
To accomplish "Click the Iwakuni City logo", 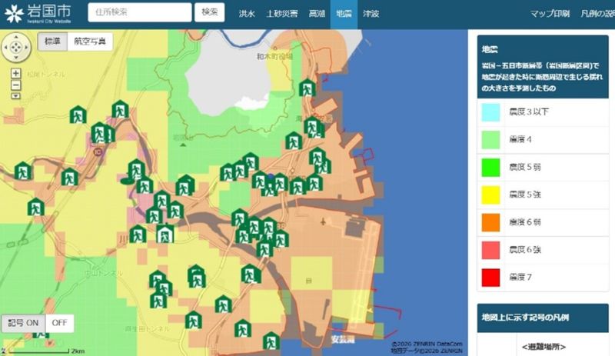I will pos(38,14).
